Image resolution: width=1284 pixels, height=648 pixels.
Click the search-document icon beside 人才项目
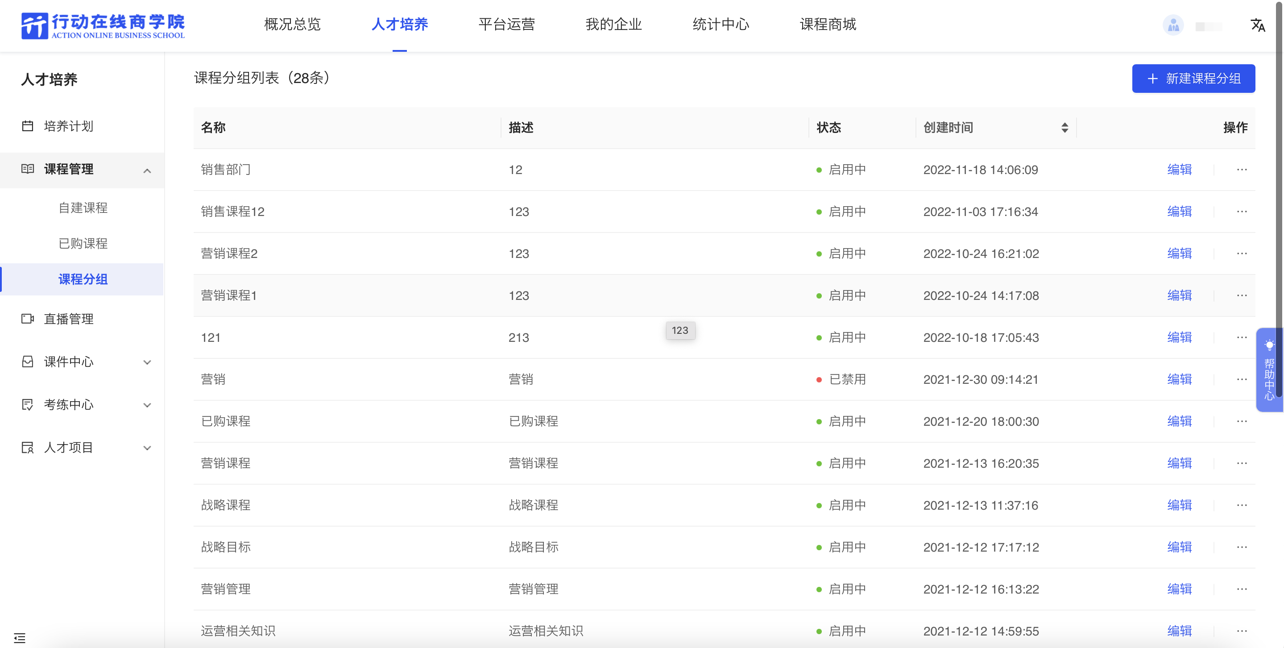(x=28, y=447)
